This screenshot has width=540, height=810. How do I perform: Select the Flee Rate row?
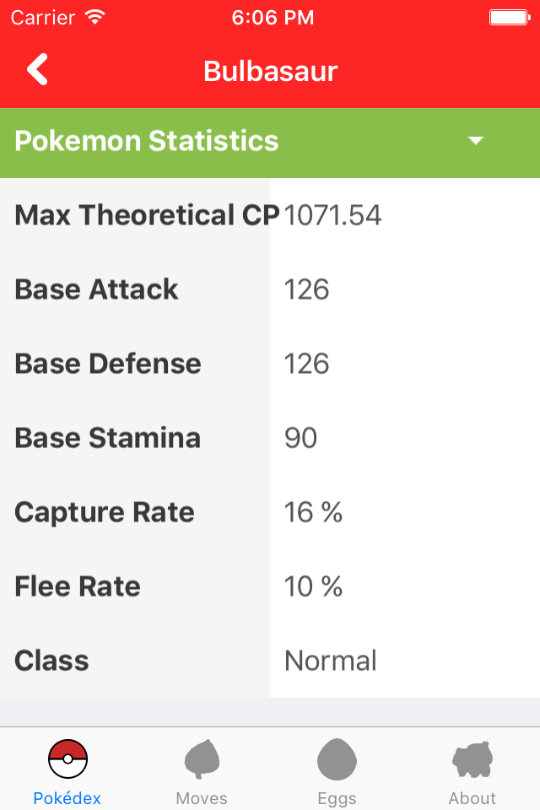pos(270,586)
